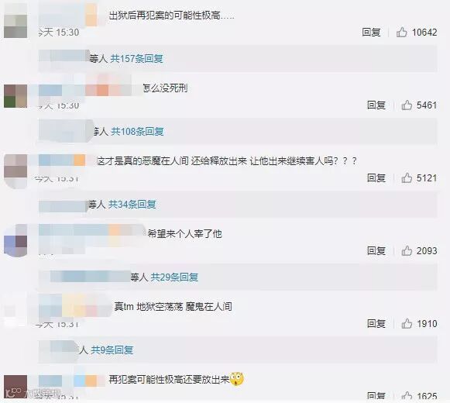450x403 pixels.
Task: Like the 怎么没死刑 comment
Action: click(407, 105)
